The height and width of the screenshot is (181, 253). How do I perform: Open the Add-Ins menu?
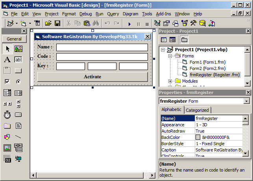163,14
